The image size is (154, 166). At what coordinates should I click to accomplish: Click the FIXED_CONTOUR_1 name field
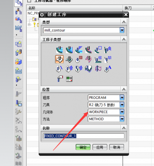pyautogui.click(x=84, y=136)
